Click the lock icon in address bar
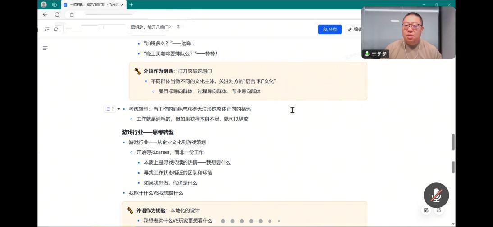This screenshot has width=493, height=227. [72, 14]
